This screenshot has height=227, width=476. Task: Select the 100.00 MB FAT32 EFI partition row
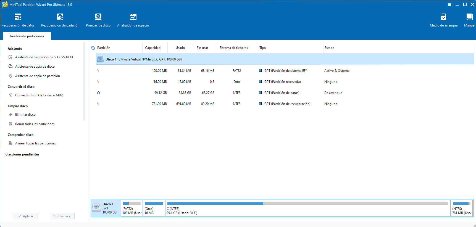(x=285, y=71)
